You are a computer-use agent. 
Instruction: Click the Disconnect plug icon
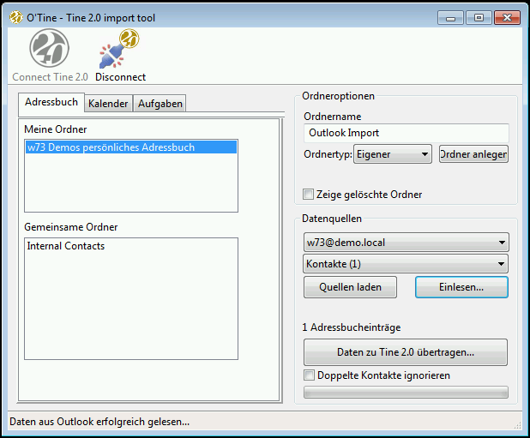120,50
